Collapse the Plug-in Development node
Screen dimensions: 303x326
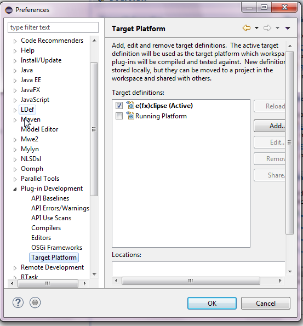pos(15,189)
